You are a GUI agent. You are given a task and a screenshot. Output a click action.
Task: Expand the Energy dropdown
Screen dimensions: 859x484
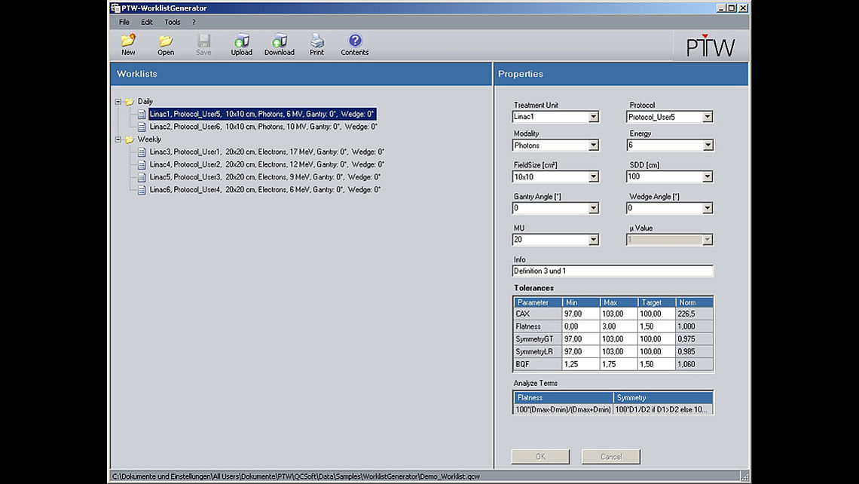tap(707, 145)
